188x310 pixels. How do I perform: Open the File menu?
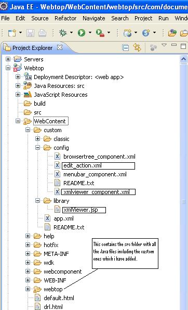tap(5, 18)
